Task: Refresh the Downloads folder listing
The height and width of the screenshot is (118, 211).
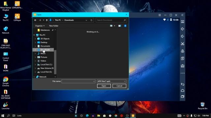Action: click(91, 20)
